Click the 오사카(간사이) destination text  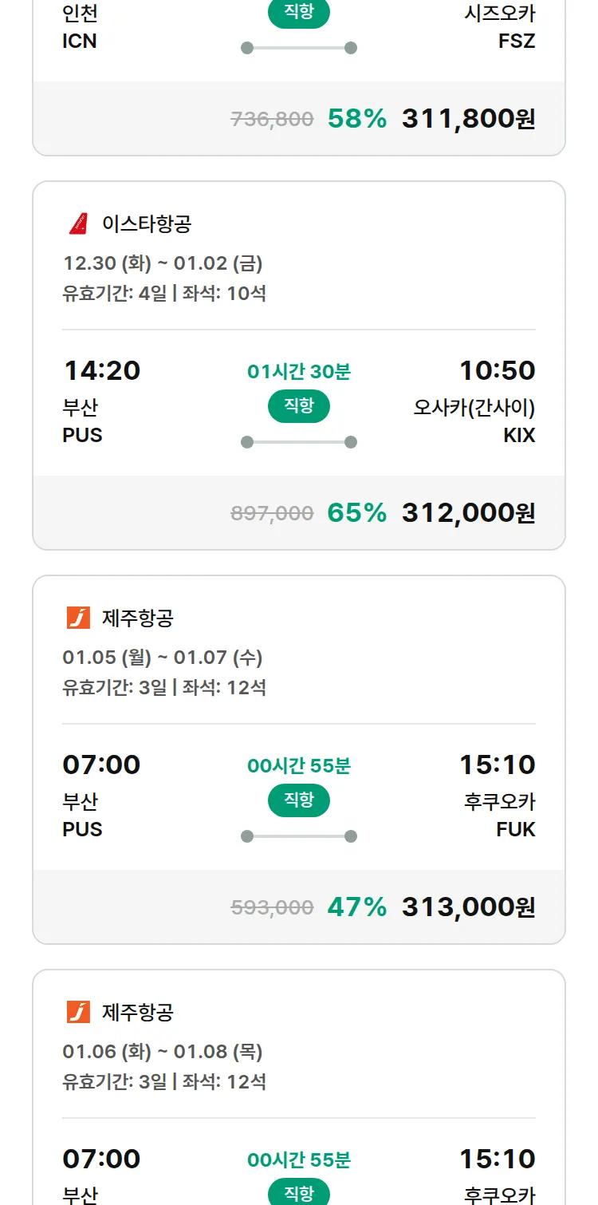point(474,408)
